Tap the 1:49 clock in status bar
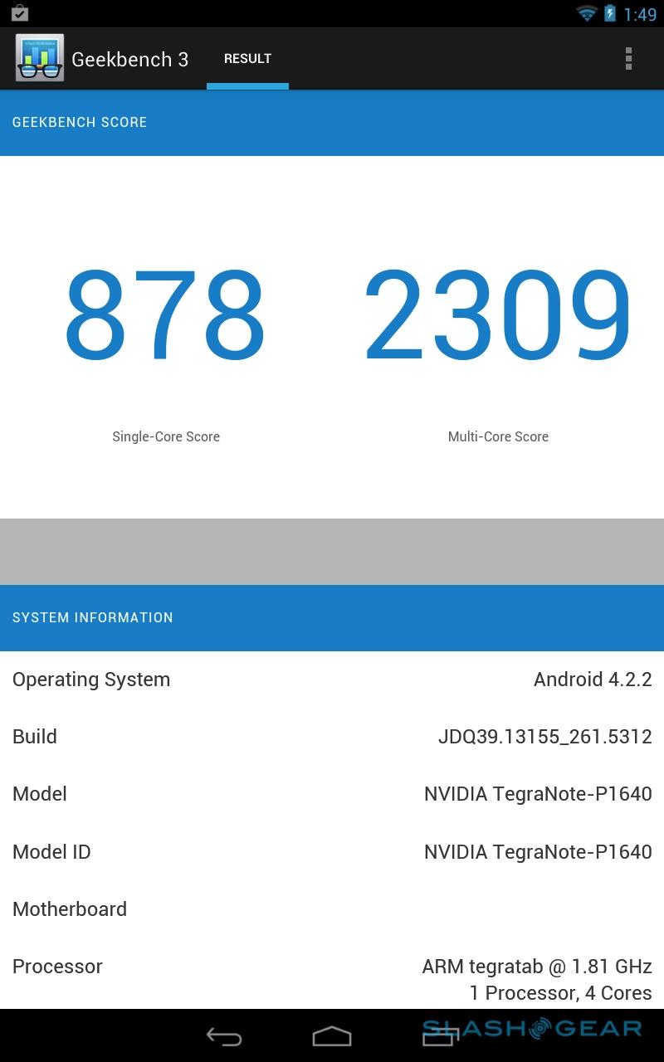Screen dimensions: 664x1062 pyautogui.click(x=640, y=14)
